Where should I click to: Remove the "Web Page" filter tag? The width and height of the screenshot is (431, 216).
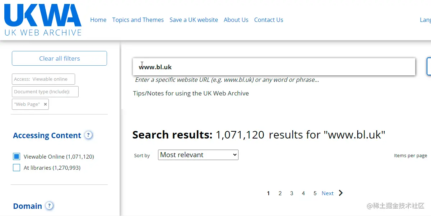pyautogui.click(x=45, y=104)
